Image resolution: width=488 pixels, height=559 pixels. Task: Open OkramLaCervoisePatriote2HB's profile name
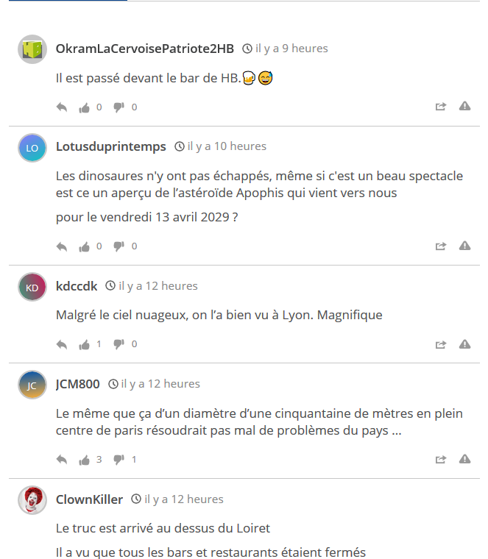point(145,49)
